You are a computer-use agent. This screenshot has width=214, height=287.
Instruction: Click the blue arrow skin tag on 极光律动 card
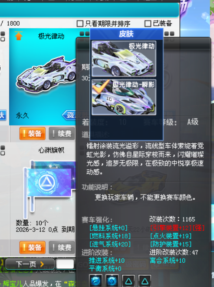(69, 115)
